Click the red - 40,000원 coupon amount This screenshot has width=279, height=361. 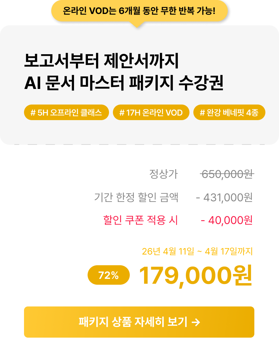tap(226, 220)
